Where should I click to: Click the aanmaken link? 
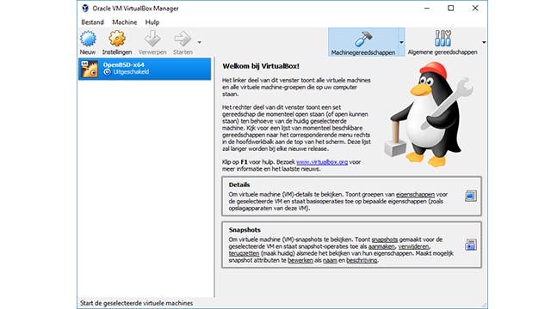coord(381,246)
